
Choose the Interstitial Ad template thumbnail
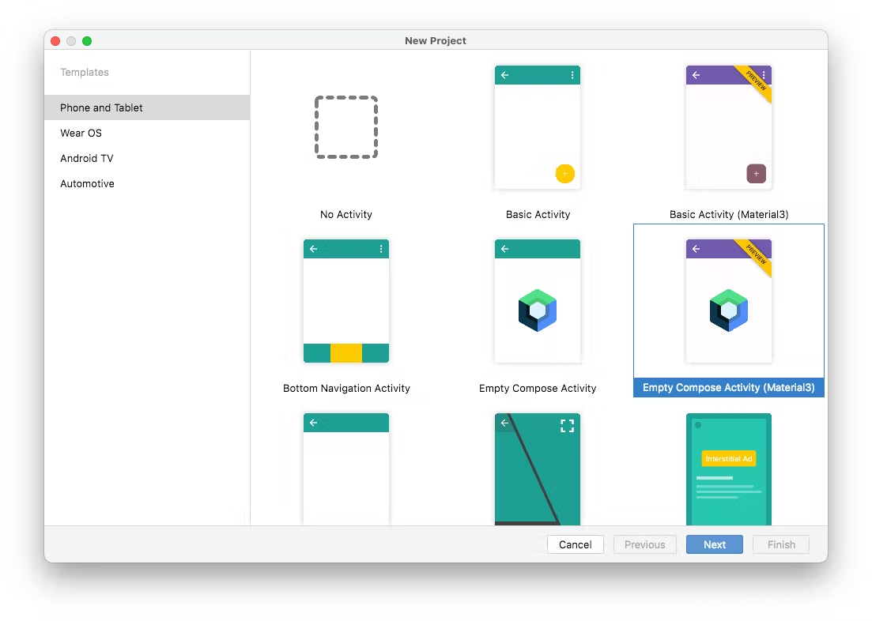point(729,469)
